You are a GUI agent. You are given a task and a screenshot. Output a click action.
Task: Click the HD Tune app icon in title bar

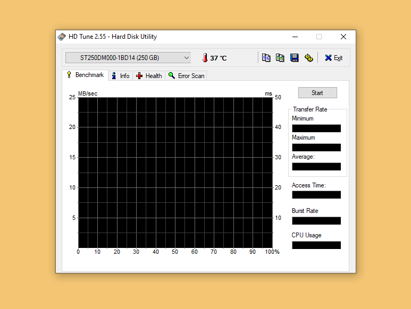click(62, 37)
